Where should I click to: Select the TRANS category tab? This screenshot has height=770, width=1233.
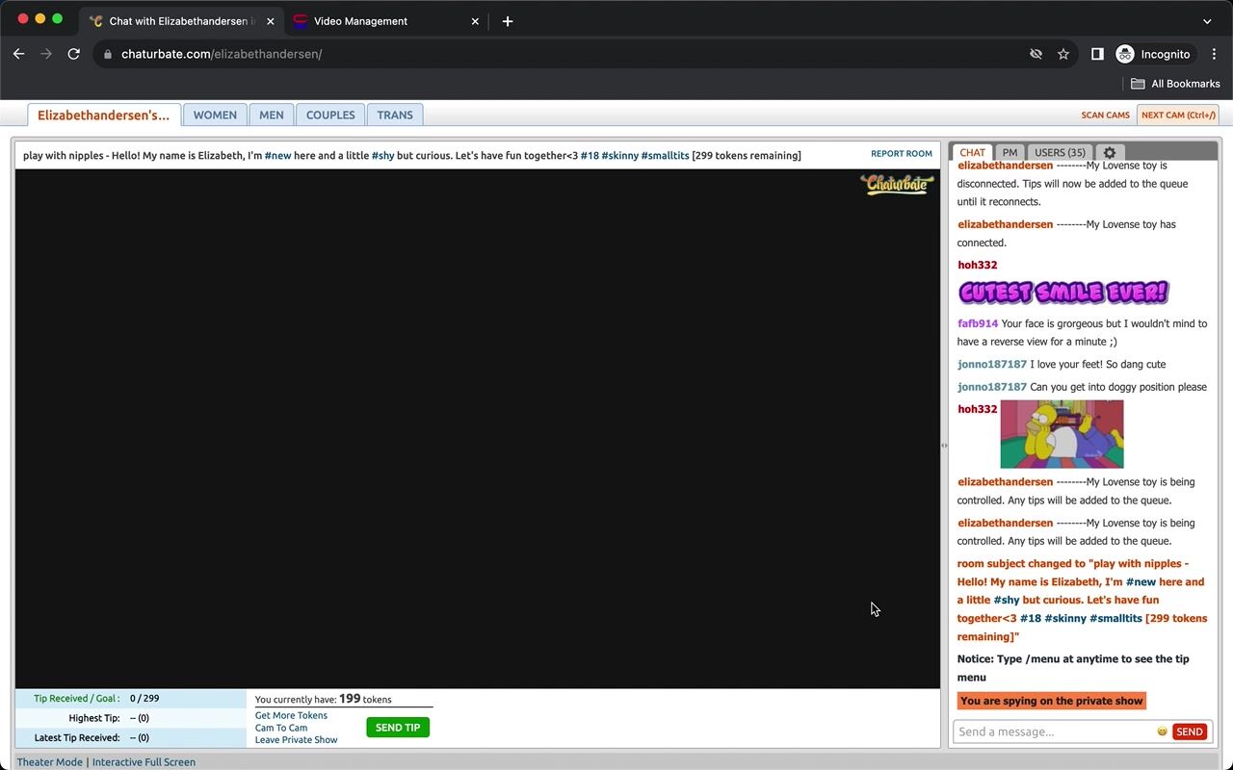(395, 115)
